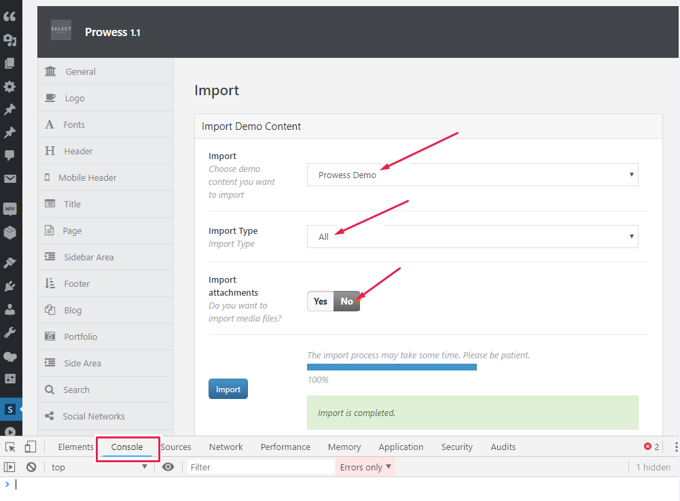The height and width of the screenshot is (501, 680).
Task: Open the Tools wrench icon in sidebar
Action: (10, 333)
